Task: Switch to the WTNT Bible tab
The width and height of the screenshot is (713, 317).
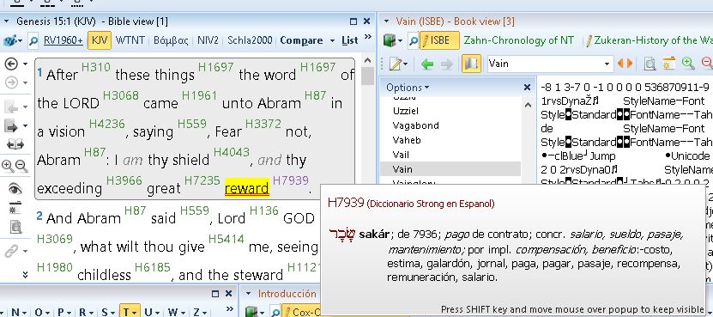Action: click(x=130, y=40)
